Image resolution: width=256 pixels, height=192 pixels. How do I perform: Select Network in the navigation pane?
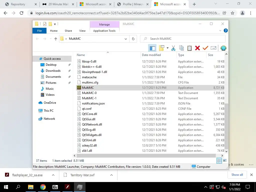49,119
